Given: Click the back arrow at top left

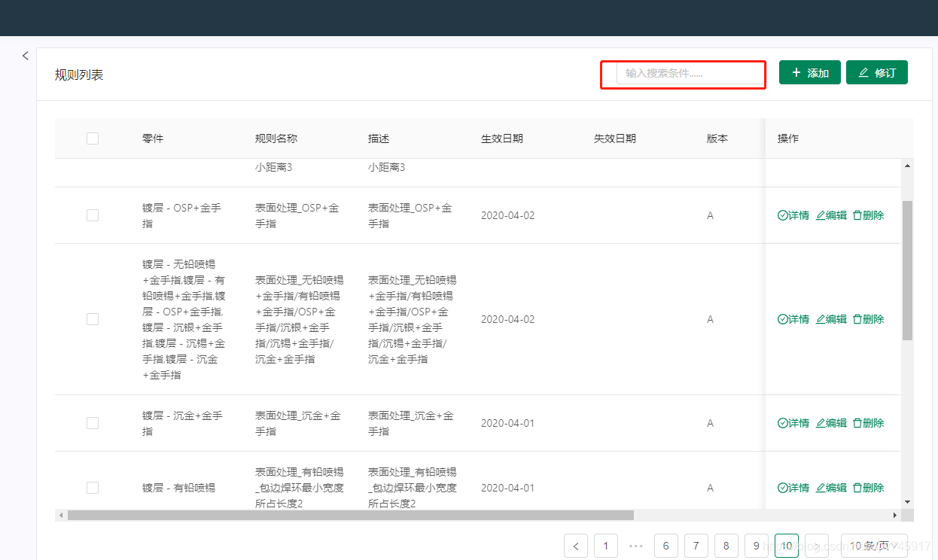Looking at the screenshot, I should (x=25, y=55).
